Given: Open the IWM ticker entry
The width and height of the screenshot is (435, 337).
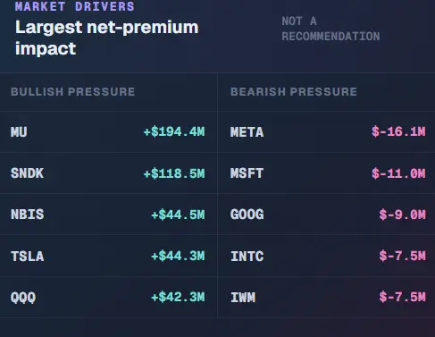Looking at the screenshot, I should pos(326,298).
